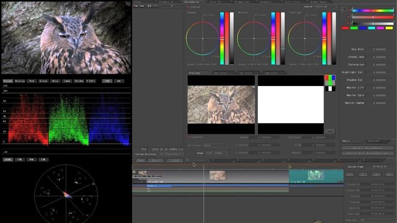
Task: Set vectorscope zoom to 50%
Action: pyautogui.click(x=32, y=160)
